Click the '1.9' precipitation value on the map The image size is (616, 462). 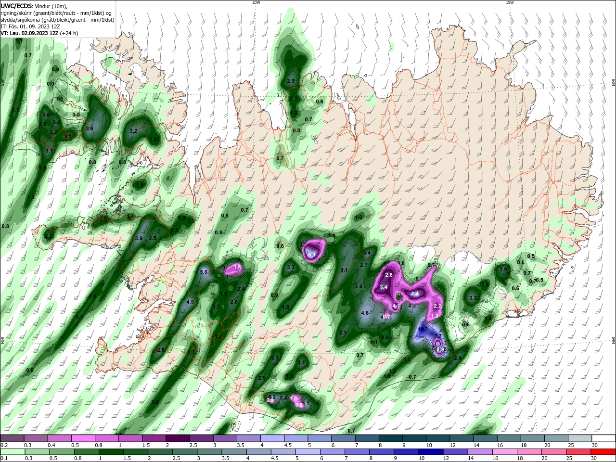[285, 307]
